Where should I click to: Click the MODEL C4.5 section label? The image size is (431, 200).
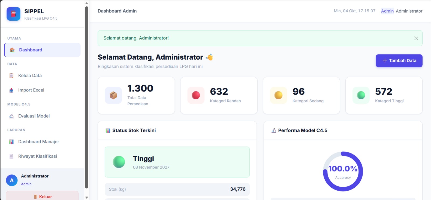19,104
